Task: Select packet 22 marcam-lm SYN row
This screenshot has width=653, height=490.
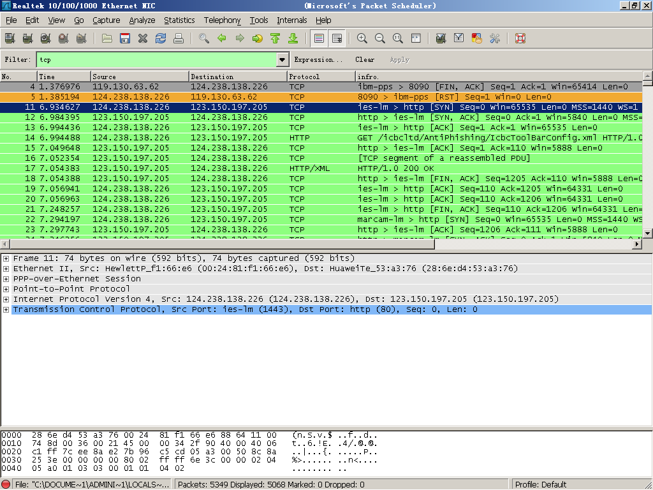Action: click(x=321, y=219)
